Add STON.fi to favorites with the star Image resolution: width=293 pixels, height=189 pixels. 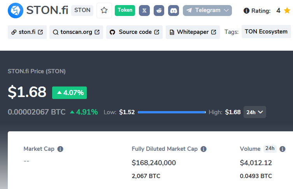pos(104,11)
